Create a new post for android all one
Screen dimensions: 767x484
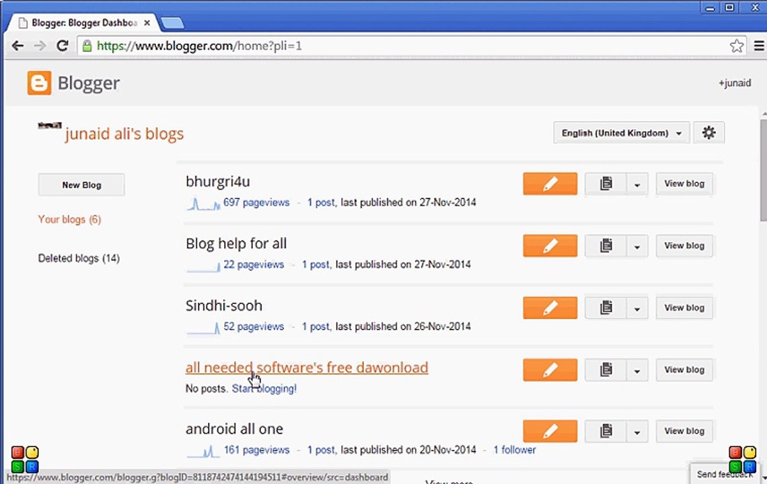550,431
